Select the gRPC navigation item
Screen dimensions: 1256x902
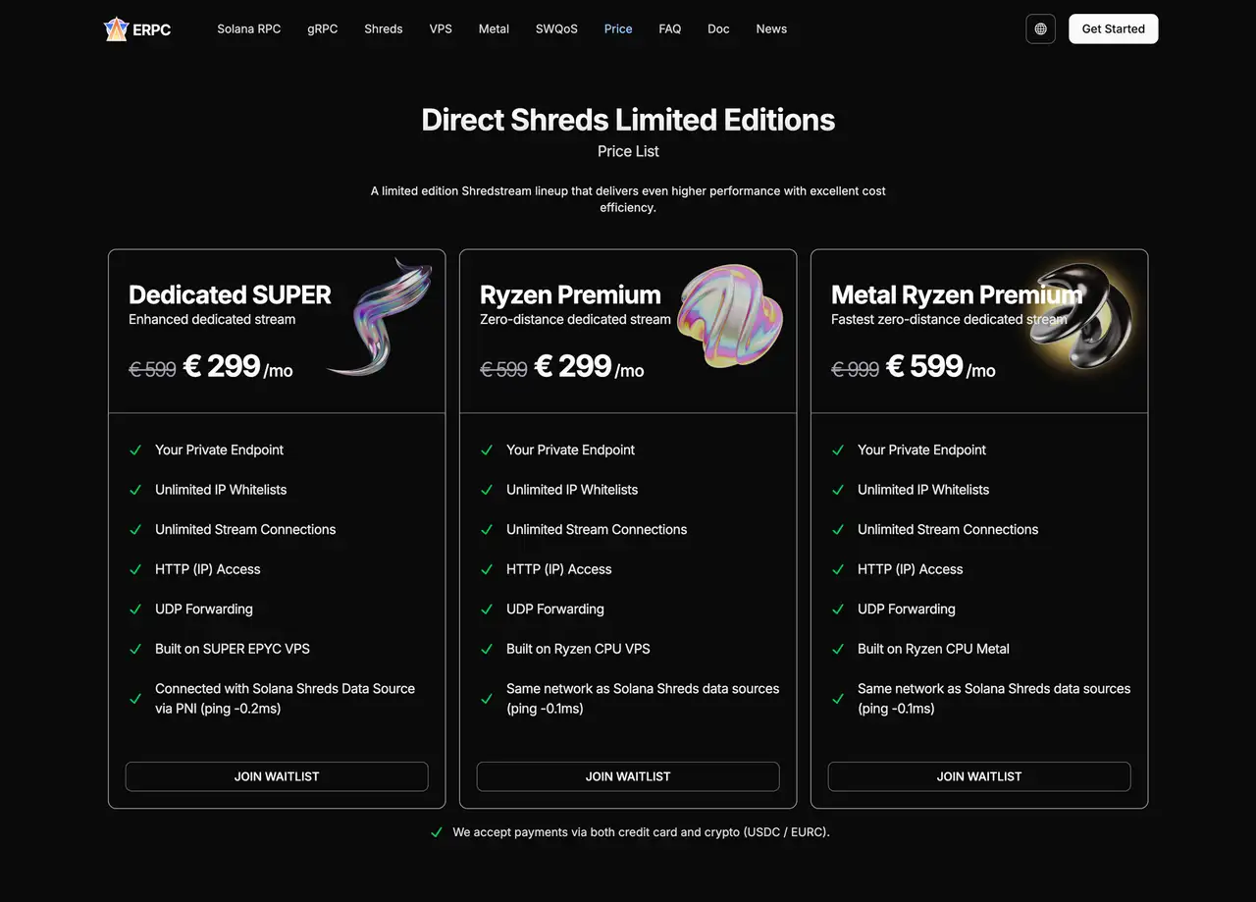coord(323,28)
